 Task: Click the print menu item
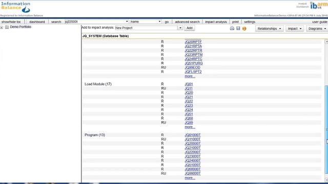235,21
